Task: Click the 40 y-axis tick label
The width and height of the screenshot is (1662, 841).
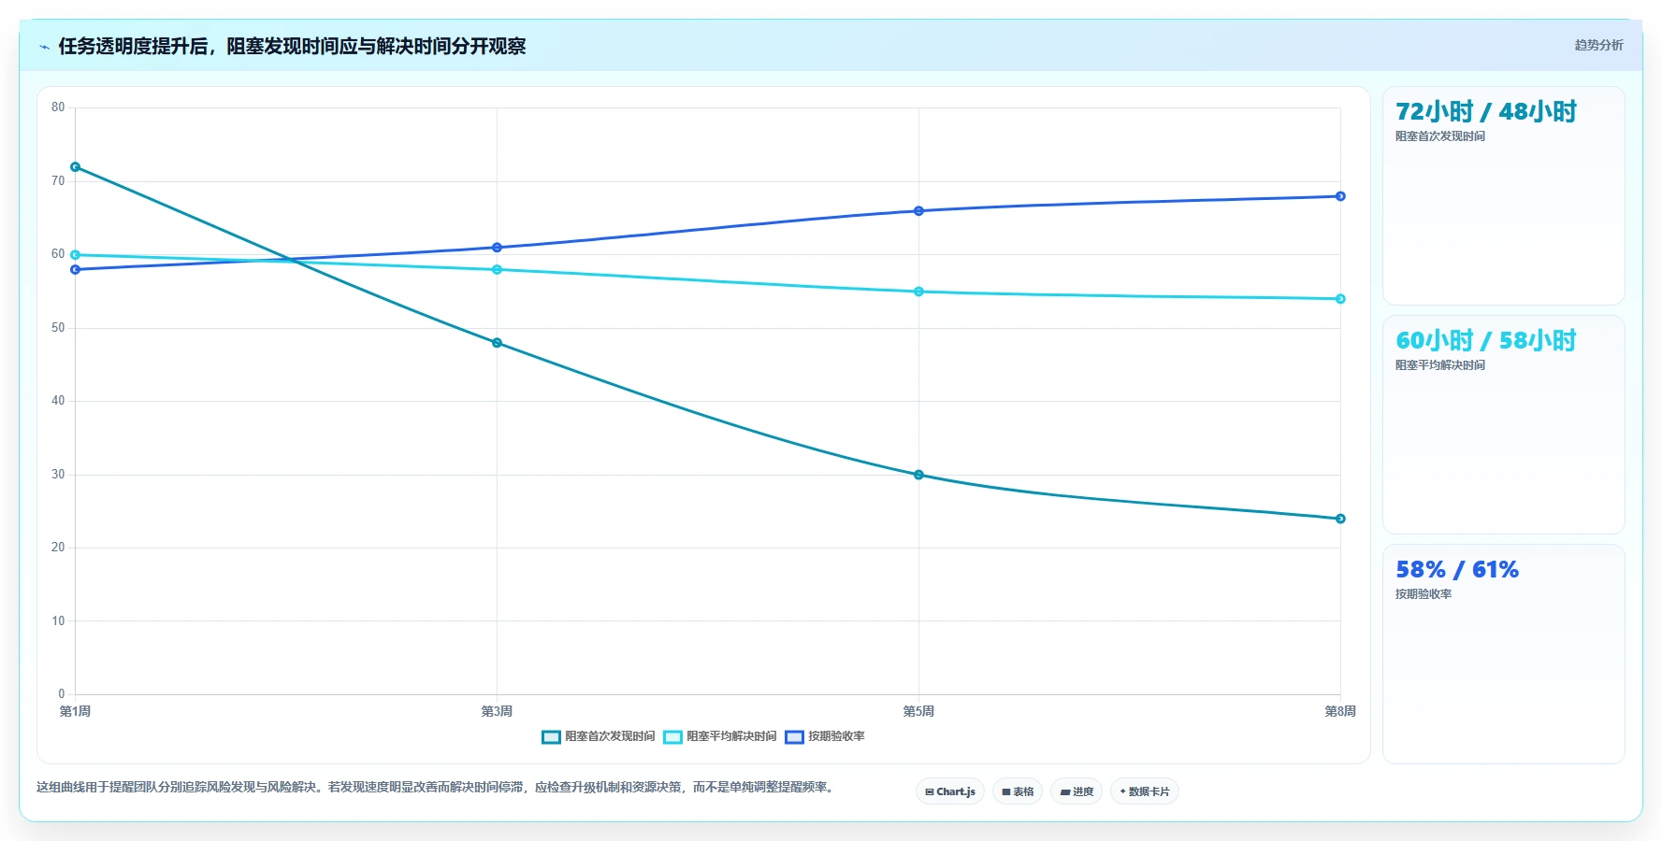Action: pos(58,401)
